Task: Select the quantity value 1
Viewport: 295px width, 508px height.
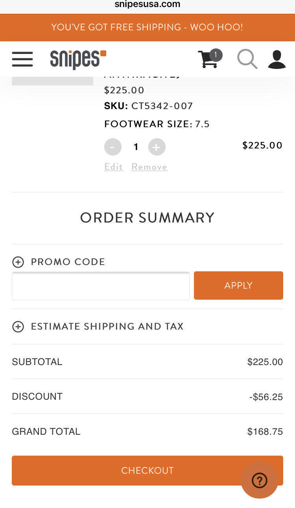Action: (136, 147)
